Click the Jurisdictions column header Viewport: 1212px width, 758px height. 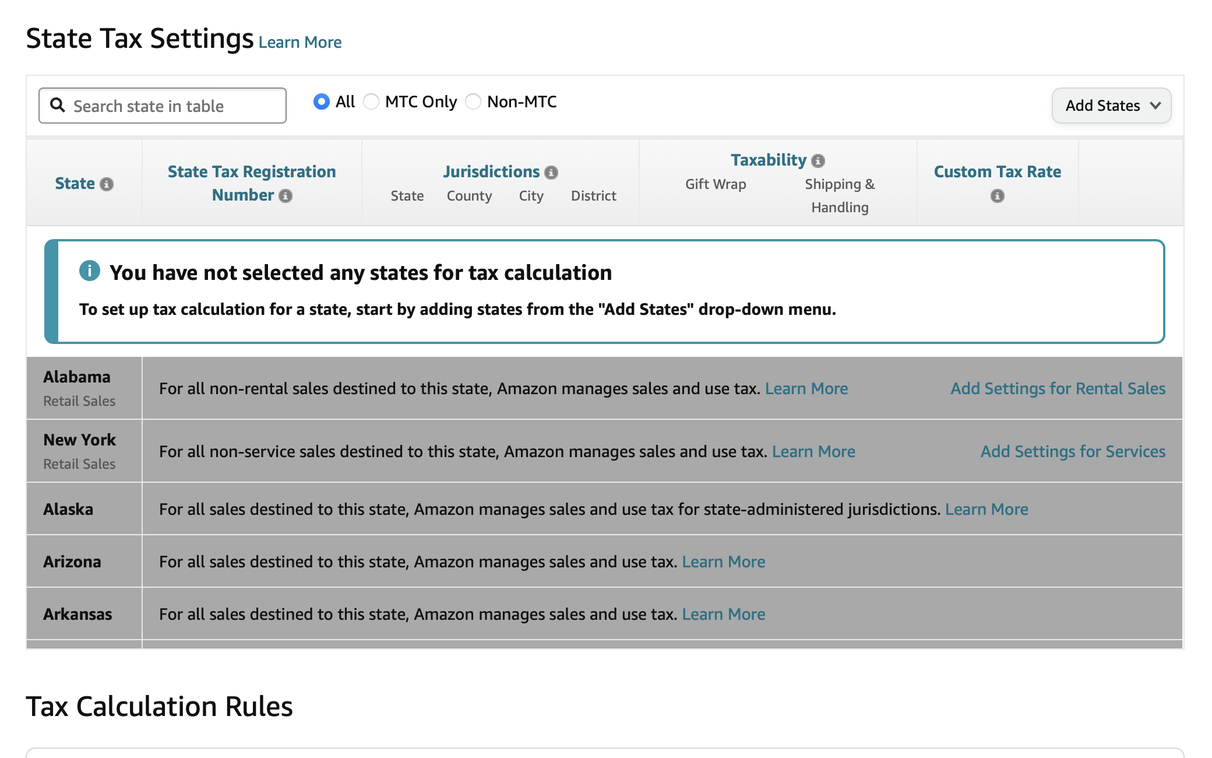pyautogui.click(x=491, y=172)
